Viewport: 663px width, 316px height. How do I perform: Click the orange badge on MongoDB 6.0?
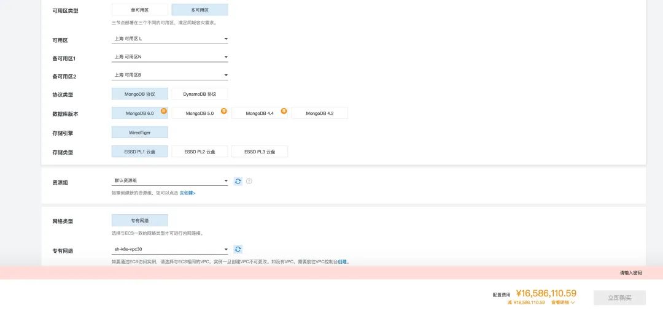click(164, 110)
